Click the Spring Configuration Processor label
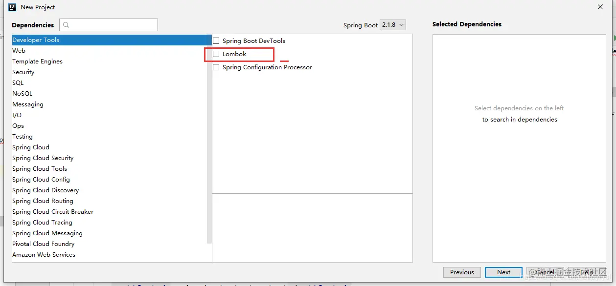616x286 pixels. (267, 67)
